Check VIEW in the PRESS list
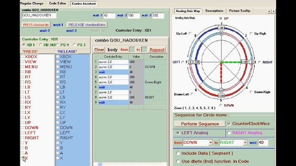Screen dimensions: 296x166 coord(22,61)
